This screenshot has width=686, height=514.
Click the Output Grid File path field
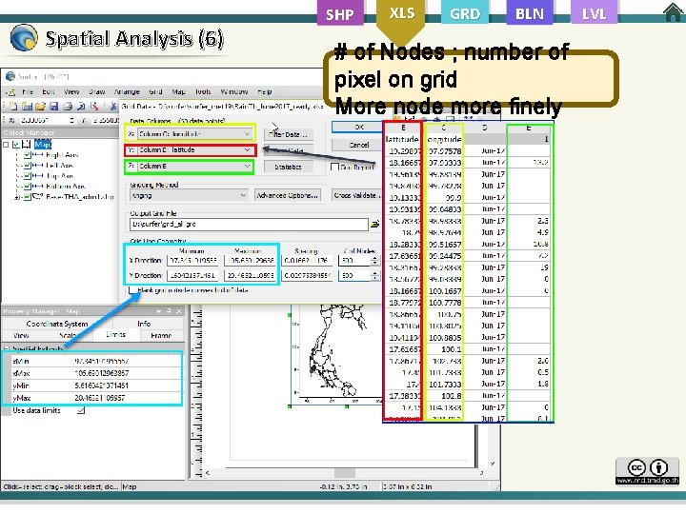point(249,225)
